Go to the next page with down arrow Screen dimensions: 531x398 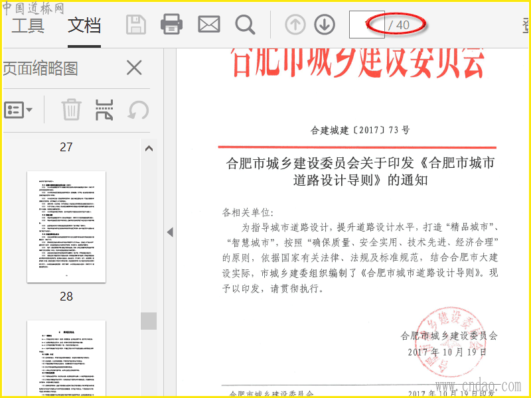pyautogui.click(x=325, y=25)
